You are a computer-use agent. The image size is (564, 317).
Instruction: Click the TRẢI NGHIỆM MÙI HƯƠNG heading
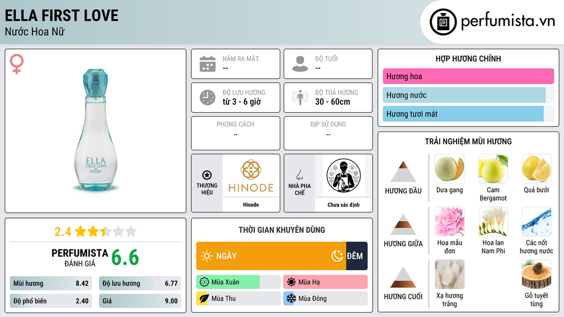[x=468, y=141]
